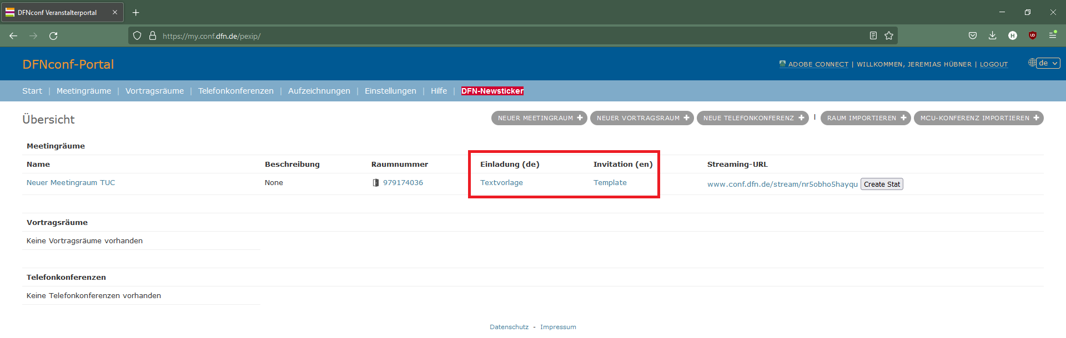Open the streaming URL link
The width and height of the screenshot is (1066, 338).
point(782,185)
